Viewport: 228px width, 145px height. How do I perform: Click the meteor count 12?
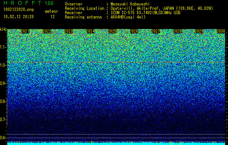(x=53, y=17)
